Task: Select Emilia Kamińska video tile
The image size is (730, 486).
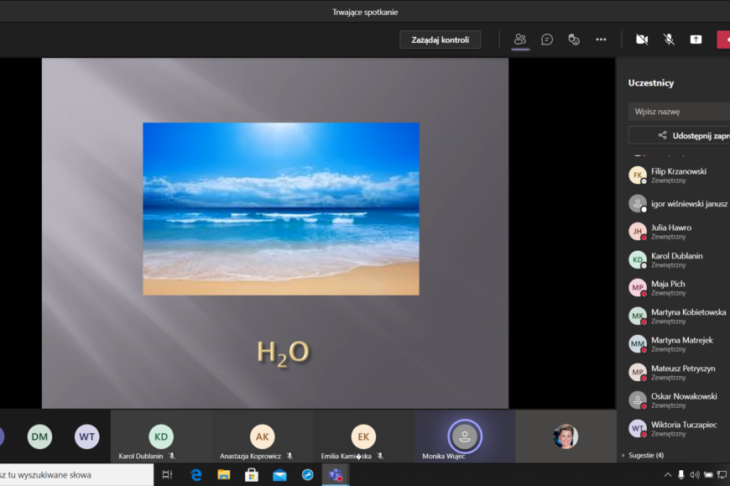Action: 363,436
